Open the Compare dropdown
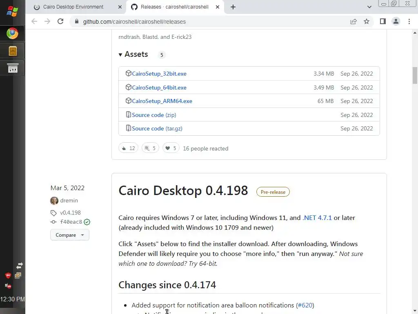The width and height of the screenshot is (418, 314). tap(69, 235)
